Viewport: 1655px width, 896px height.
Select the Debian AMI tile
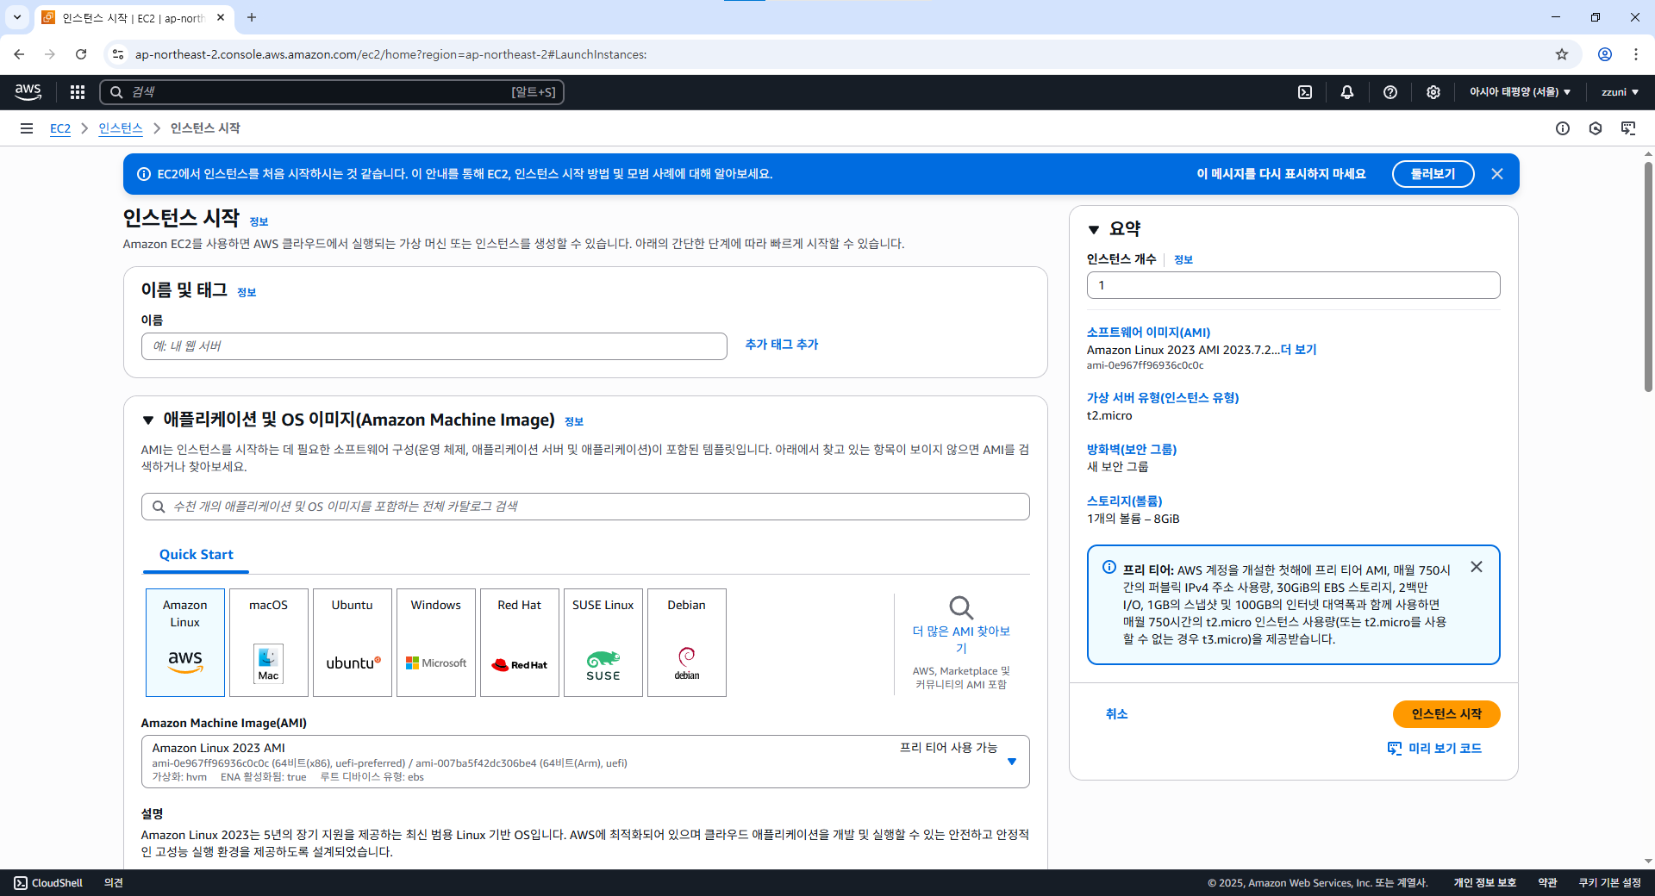point(687,643)
